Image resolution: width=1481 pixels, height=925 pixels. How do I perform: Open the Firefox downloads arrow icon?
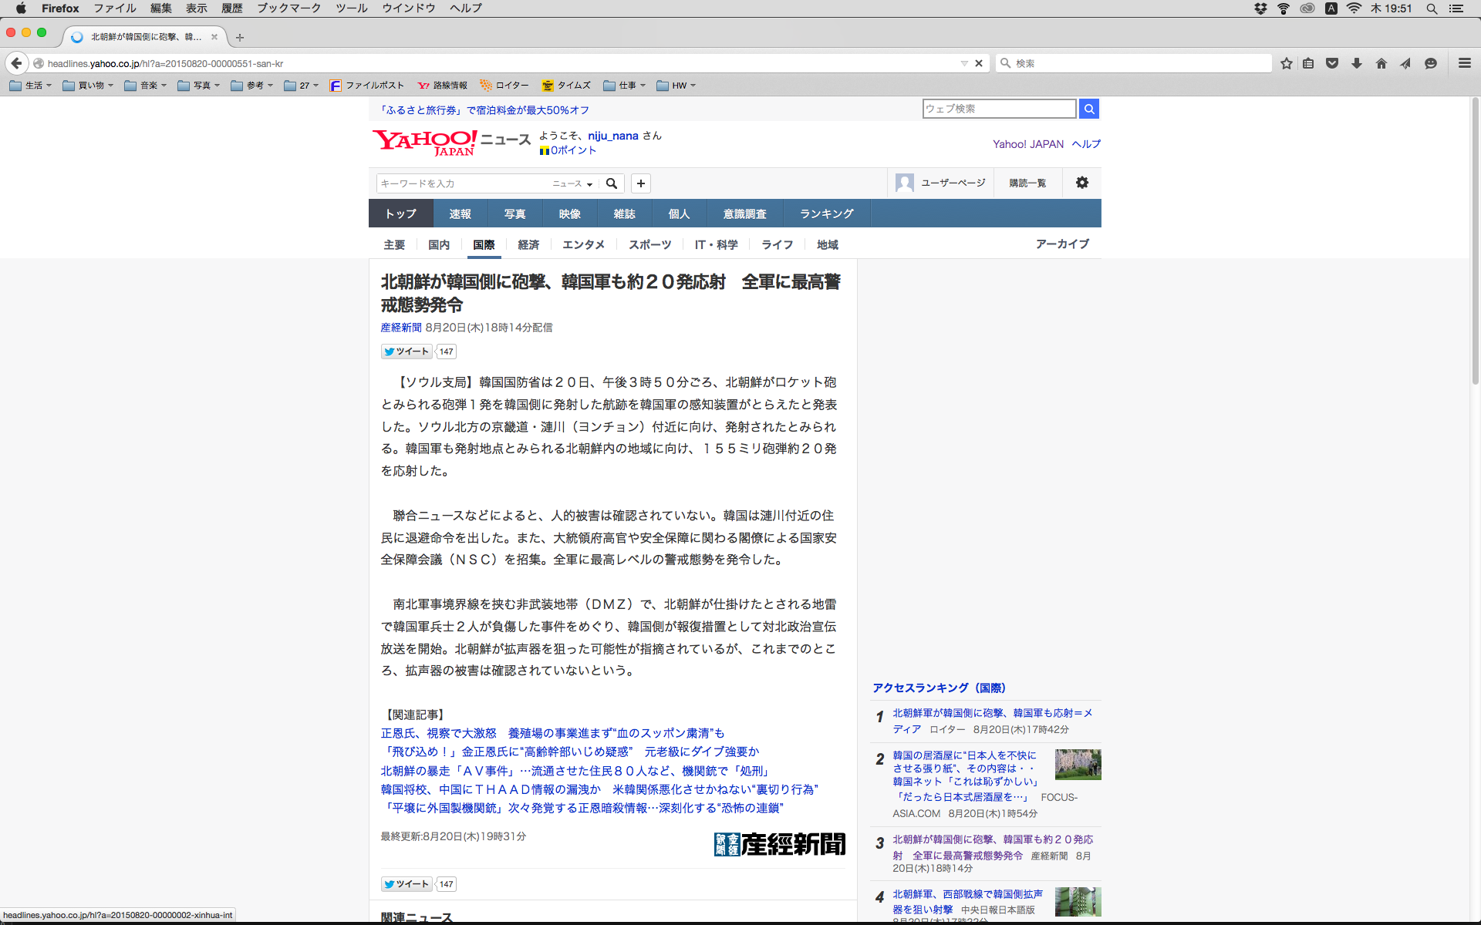click(x=1357, y=63)
